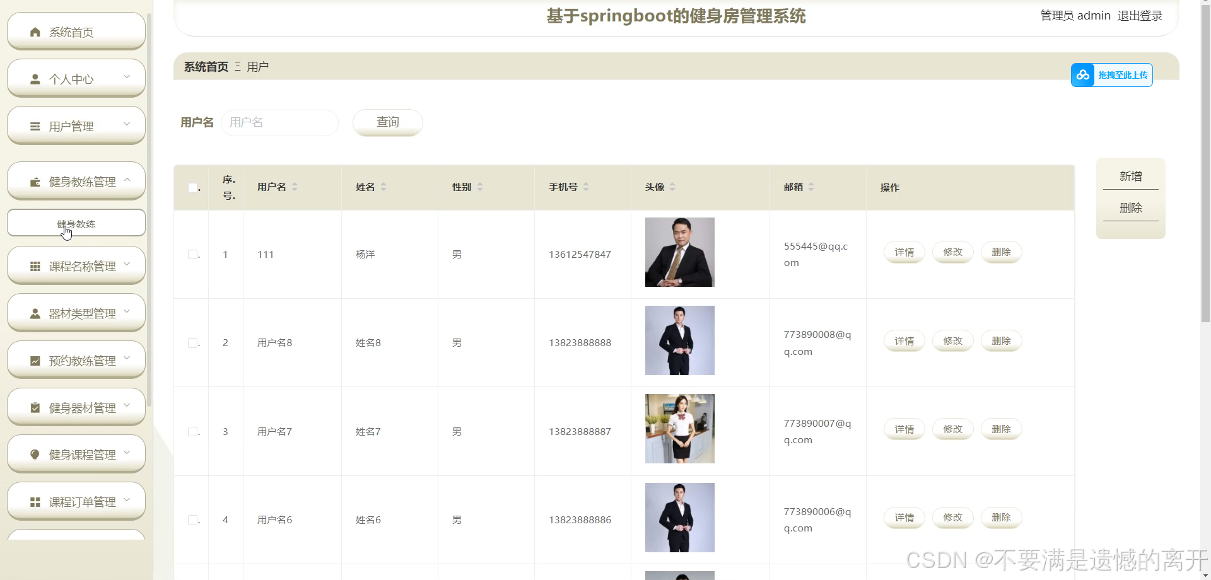
Task: Click the user icon beside 器材类型管理
Action: 35,314
